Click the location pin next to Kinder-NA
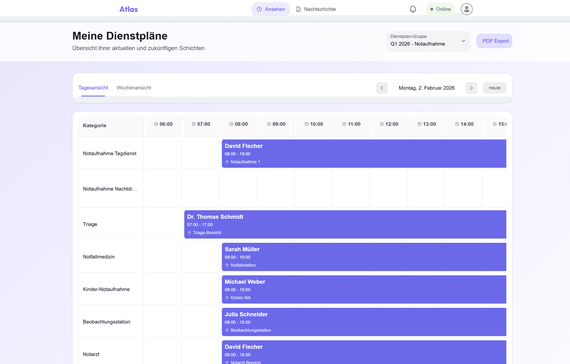 (227, 298)
